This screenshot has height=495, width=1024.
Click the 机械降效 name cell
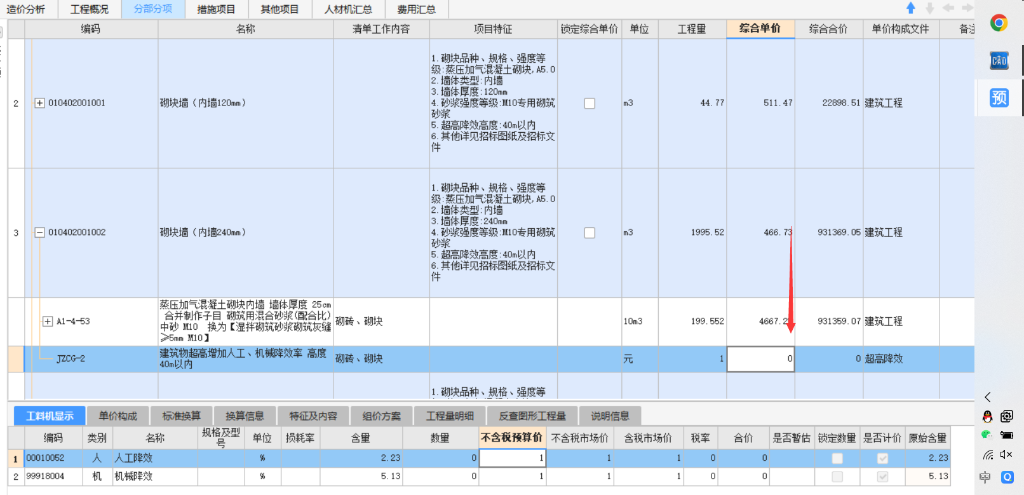(155, 477)
